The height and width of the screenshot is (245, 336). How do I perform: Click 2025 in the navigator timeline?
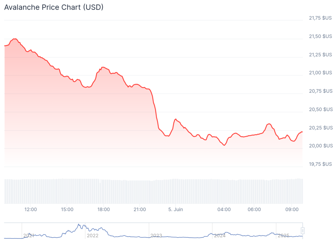click(283, 235)
